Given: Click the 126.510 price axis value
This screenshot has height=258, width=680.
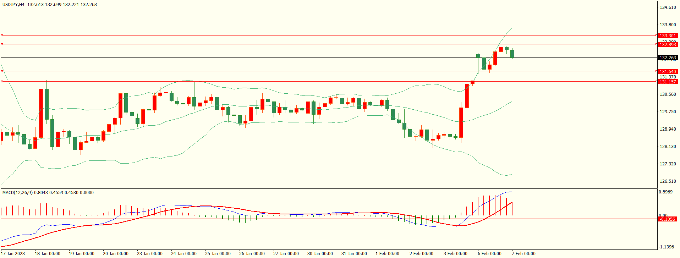Looking at the screenshot, I should [668, 181].
